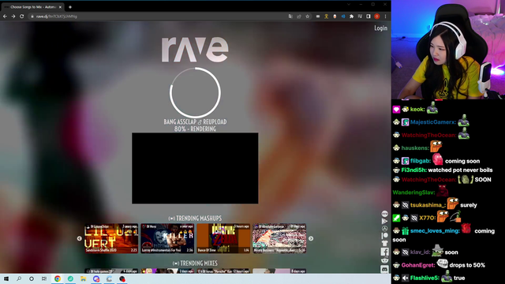This screenshot has width=505, height=284.
Task: Click the peace-sign circle icon in sidebar
Action: pyautogui.click(x=384, y=228)
